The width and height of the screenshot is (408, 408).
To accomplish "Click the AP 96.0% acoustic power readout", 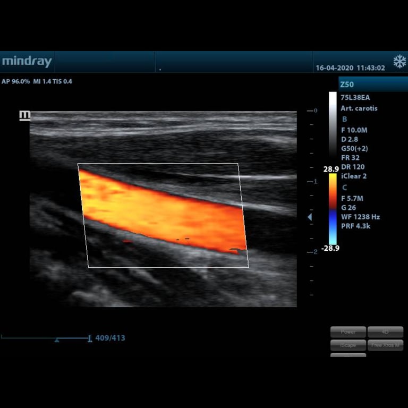I will coord(15,81).
